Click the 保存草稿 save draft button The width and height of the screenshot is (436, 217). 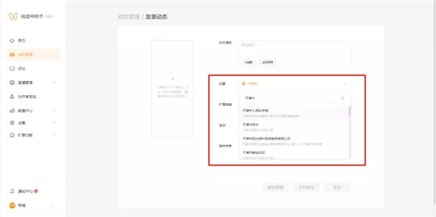point(275,188)
